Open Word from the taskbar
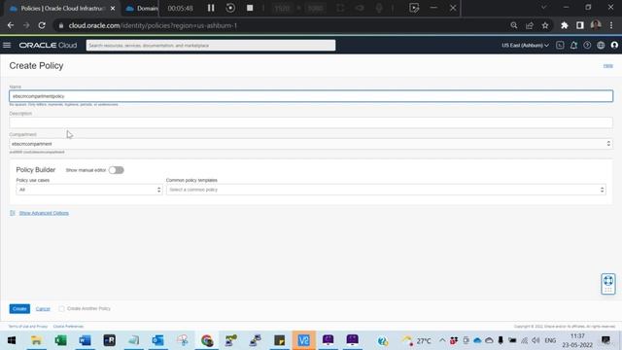622x350 pixels. click(x=85, y=340)
